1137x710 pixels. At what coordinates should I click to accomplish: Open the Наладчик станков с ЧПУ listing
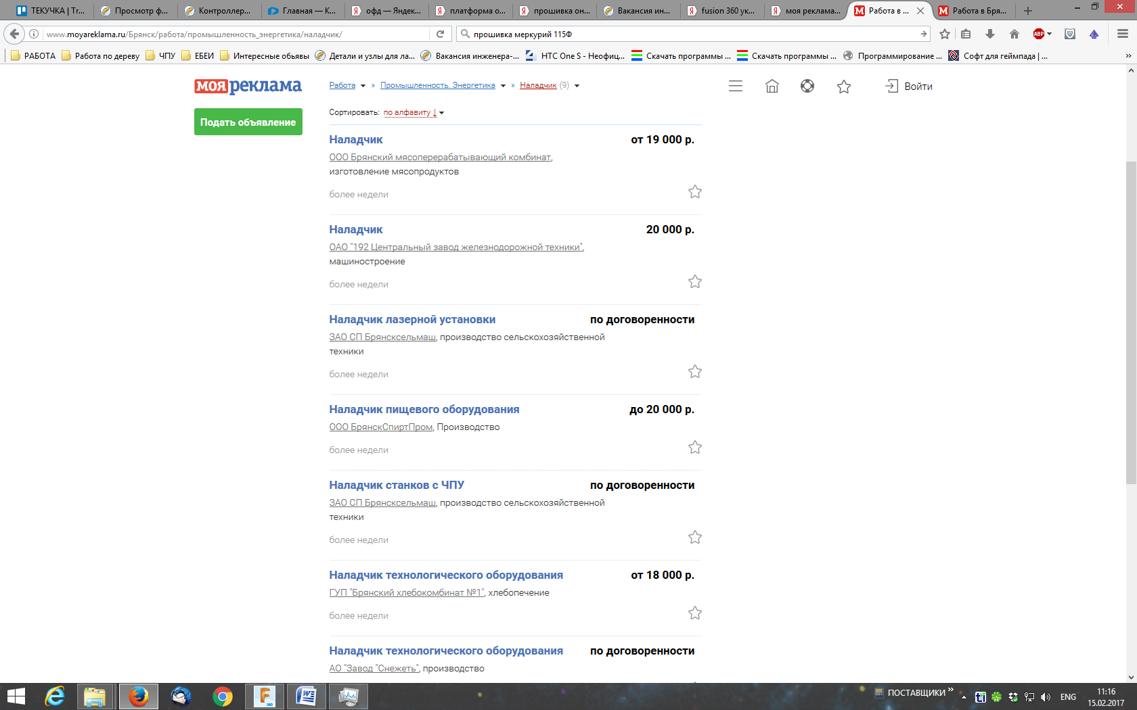point(397,485)
